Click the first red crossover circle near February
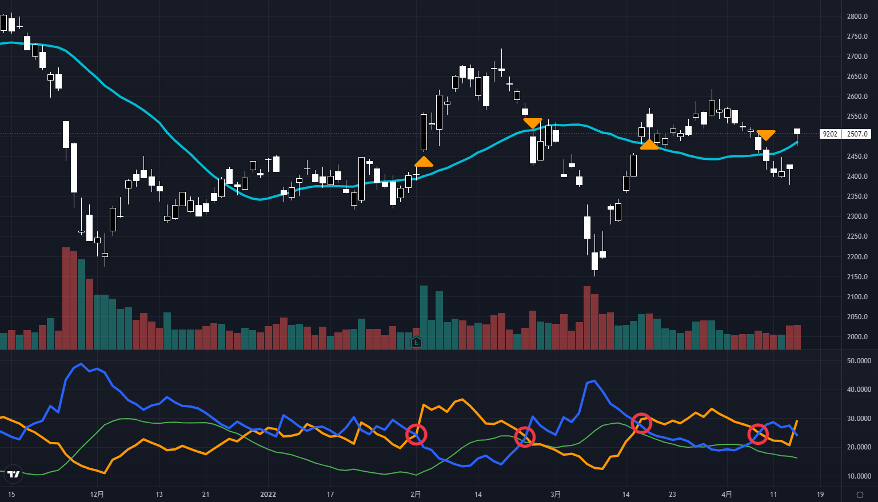The width and height of the screenshot is (878, 502). [x=416, y=435]
